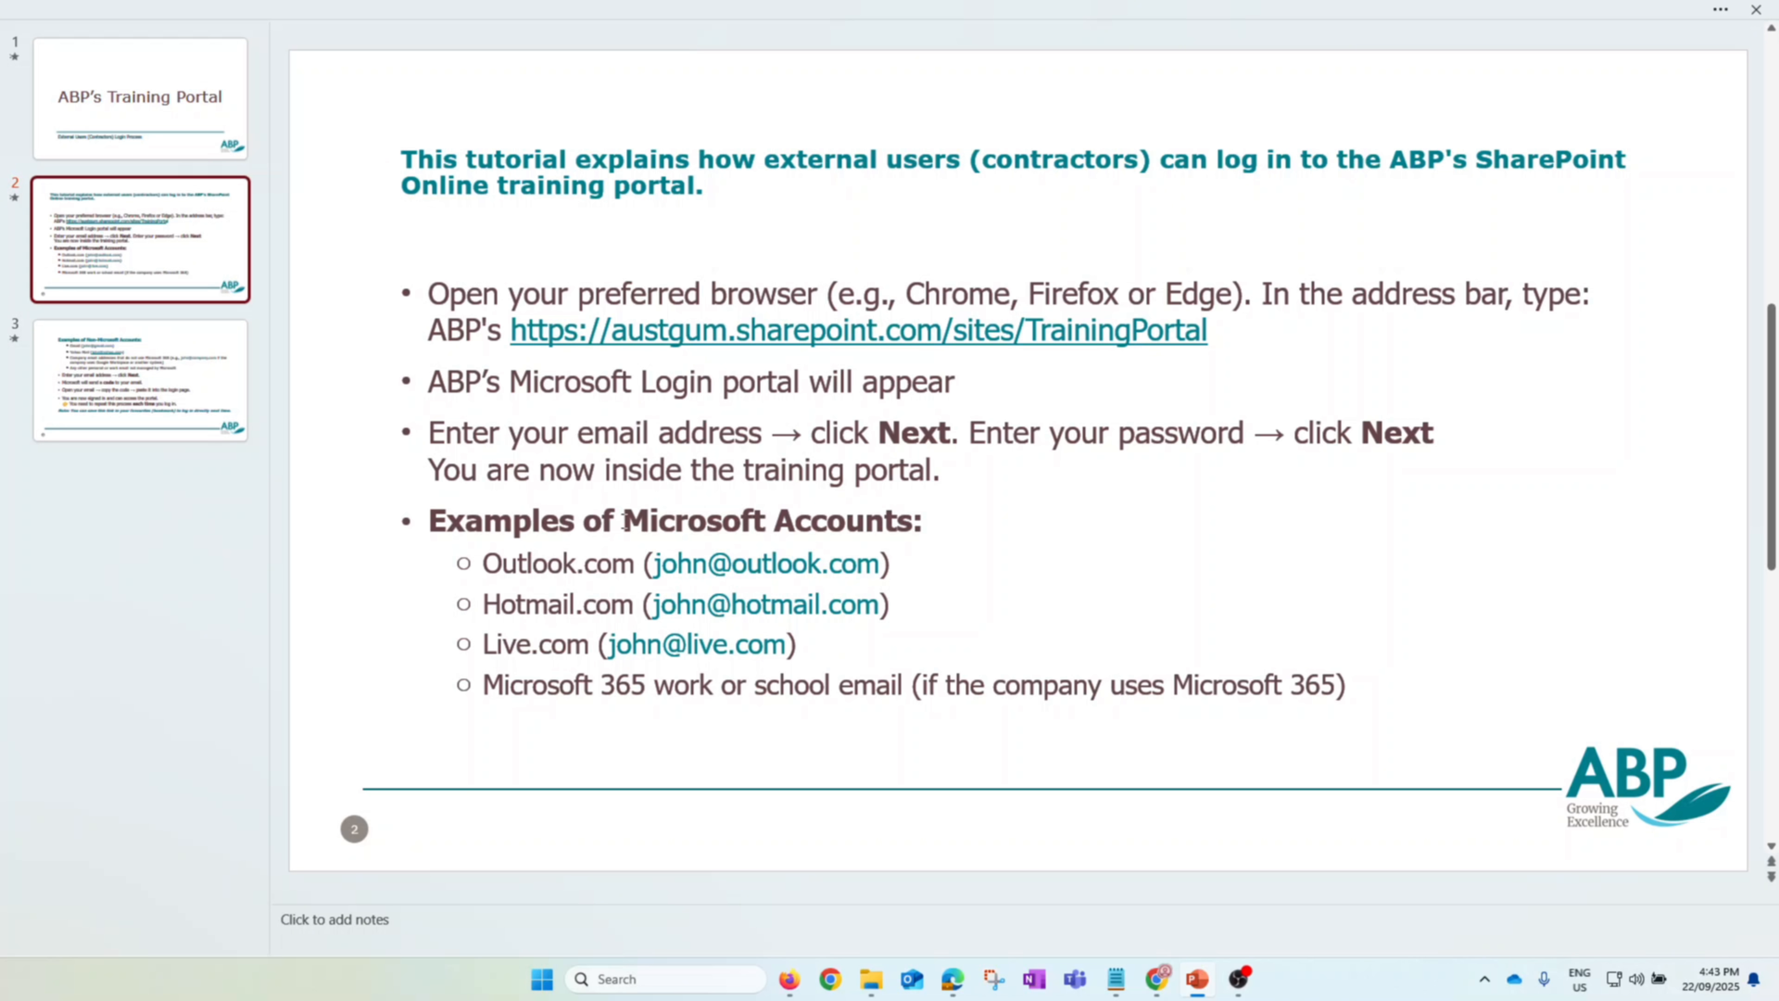The height and width of the screenshot is (1001, 1779).
Task: Open the Windows Start menu
Action: click(542, 980)
